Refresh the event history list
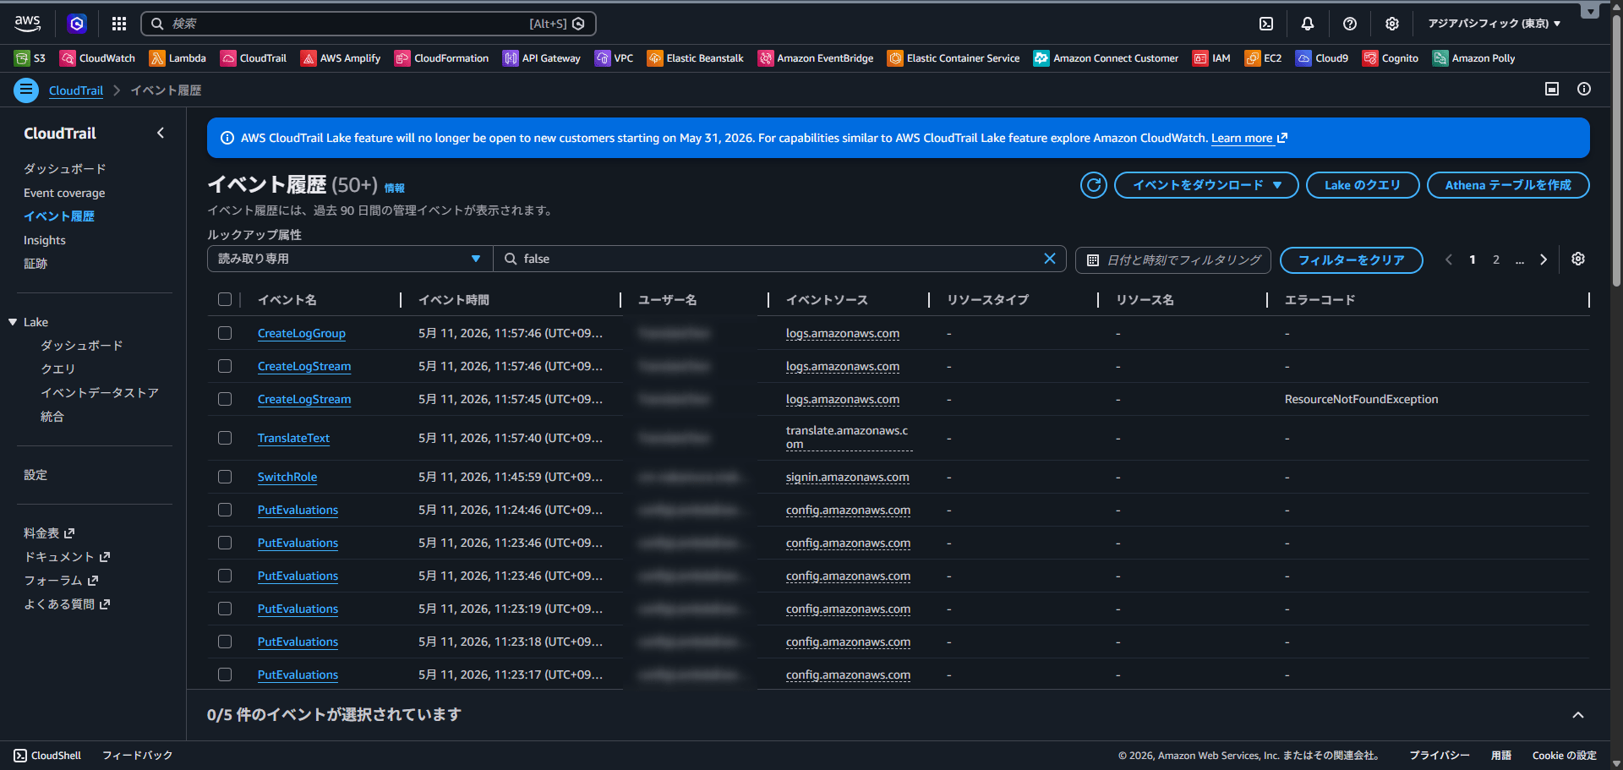1623x770 pixels. click(x=1094, y=185)
